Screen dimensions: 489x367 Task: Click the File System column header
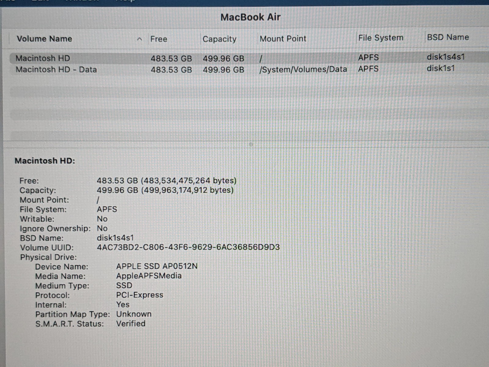coord(381,38)
